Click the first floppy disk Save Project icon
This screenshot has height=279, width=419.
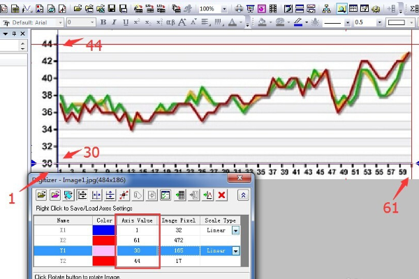(112, 8)
